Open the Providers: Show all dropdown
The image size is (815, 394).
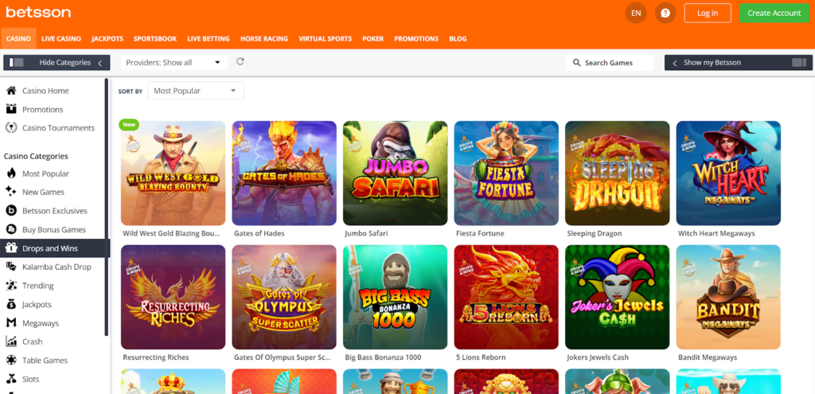point(174,62)
